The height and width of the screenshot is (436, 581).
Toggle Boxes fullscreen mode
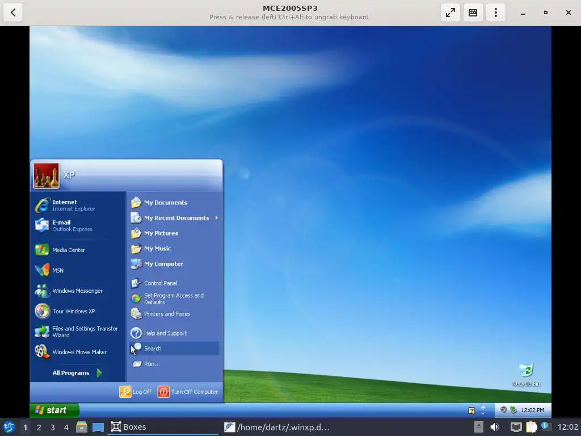pos(450,12)
